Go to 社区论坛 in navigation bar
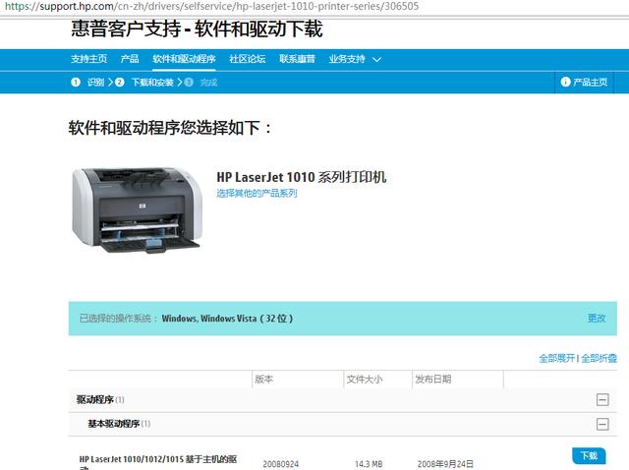The width and height of the screenshot is (629, 470). [248, 59]
